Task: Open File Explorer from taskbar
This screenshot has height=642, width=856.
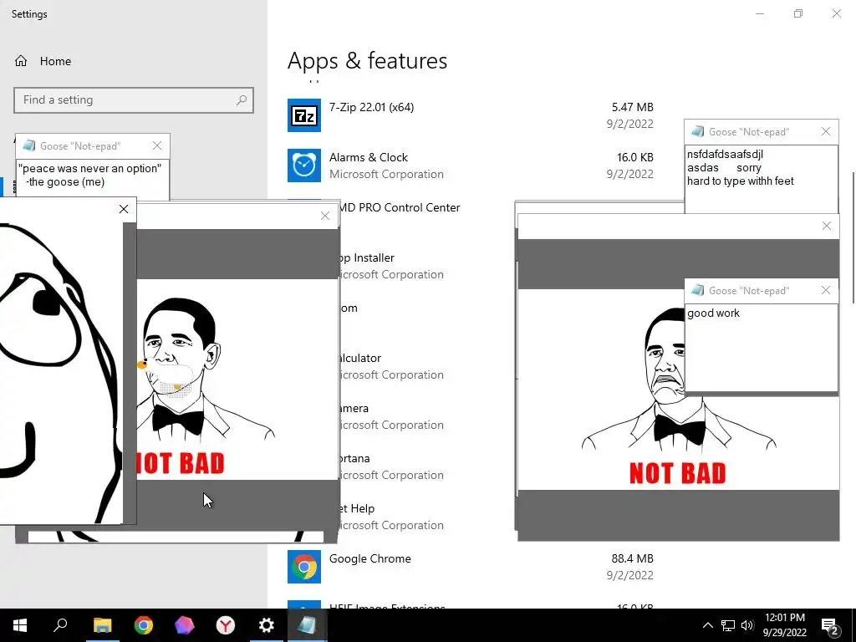Action: 102,625
